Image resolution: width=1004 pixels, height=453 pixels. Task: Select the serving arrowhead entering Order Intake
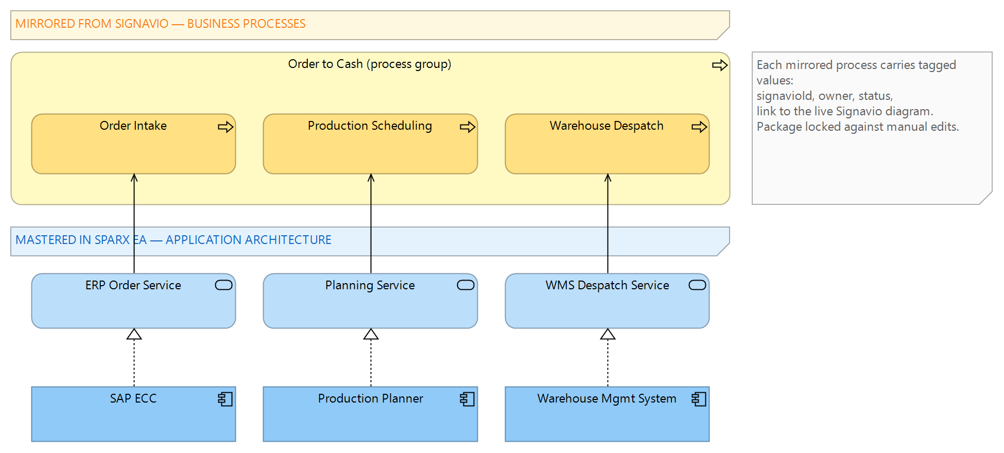[134, 178]
